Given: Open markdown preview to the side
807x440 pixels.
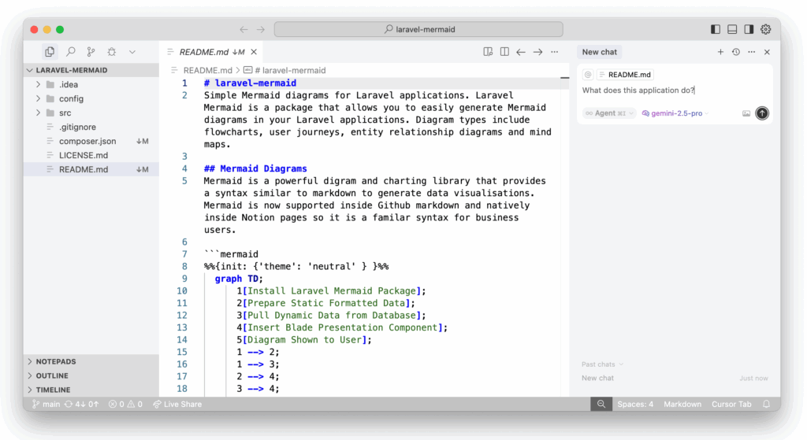Looking at the screenshot, I should click(x=488, y=52).
